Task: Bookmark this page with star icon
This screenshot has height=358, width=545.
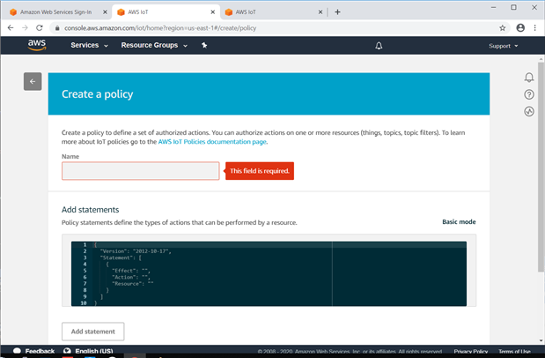Action: click(x=503, y=28)
